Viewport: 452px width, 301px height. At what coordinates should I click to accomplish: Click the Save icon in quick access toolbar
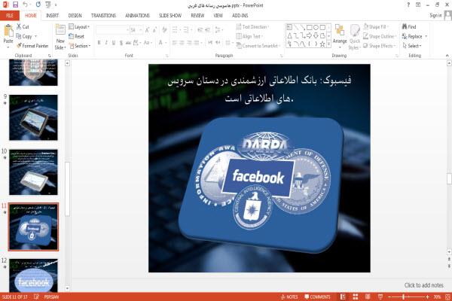[x=15, y=5]
